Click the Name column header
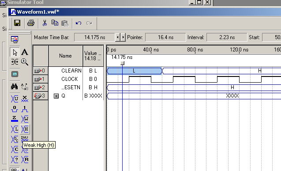281x171 pixels. click(x=65, y=56)
